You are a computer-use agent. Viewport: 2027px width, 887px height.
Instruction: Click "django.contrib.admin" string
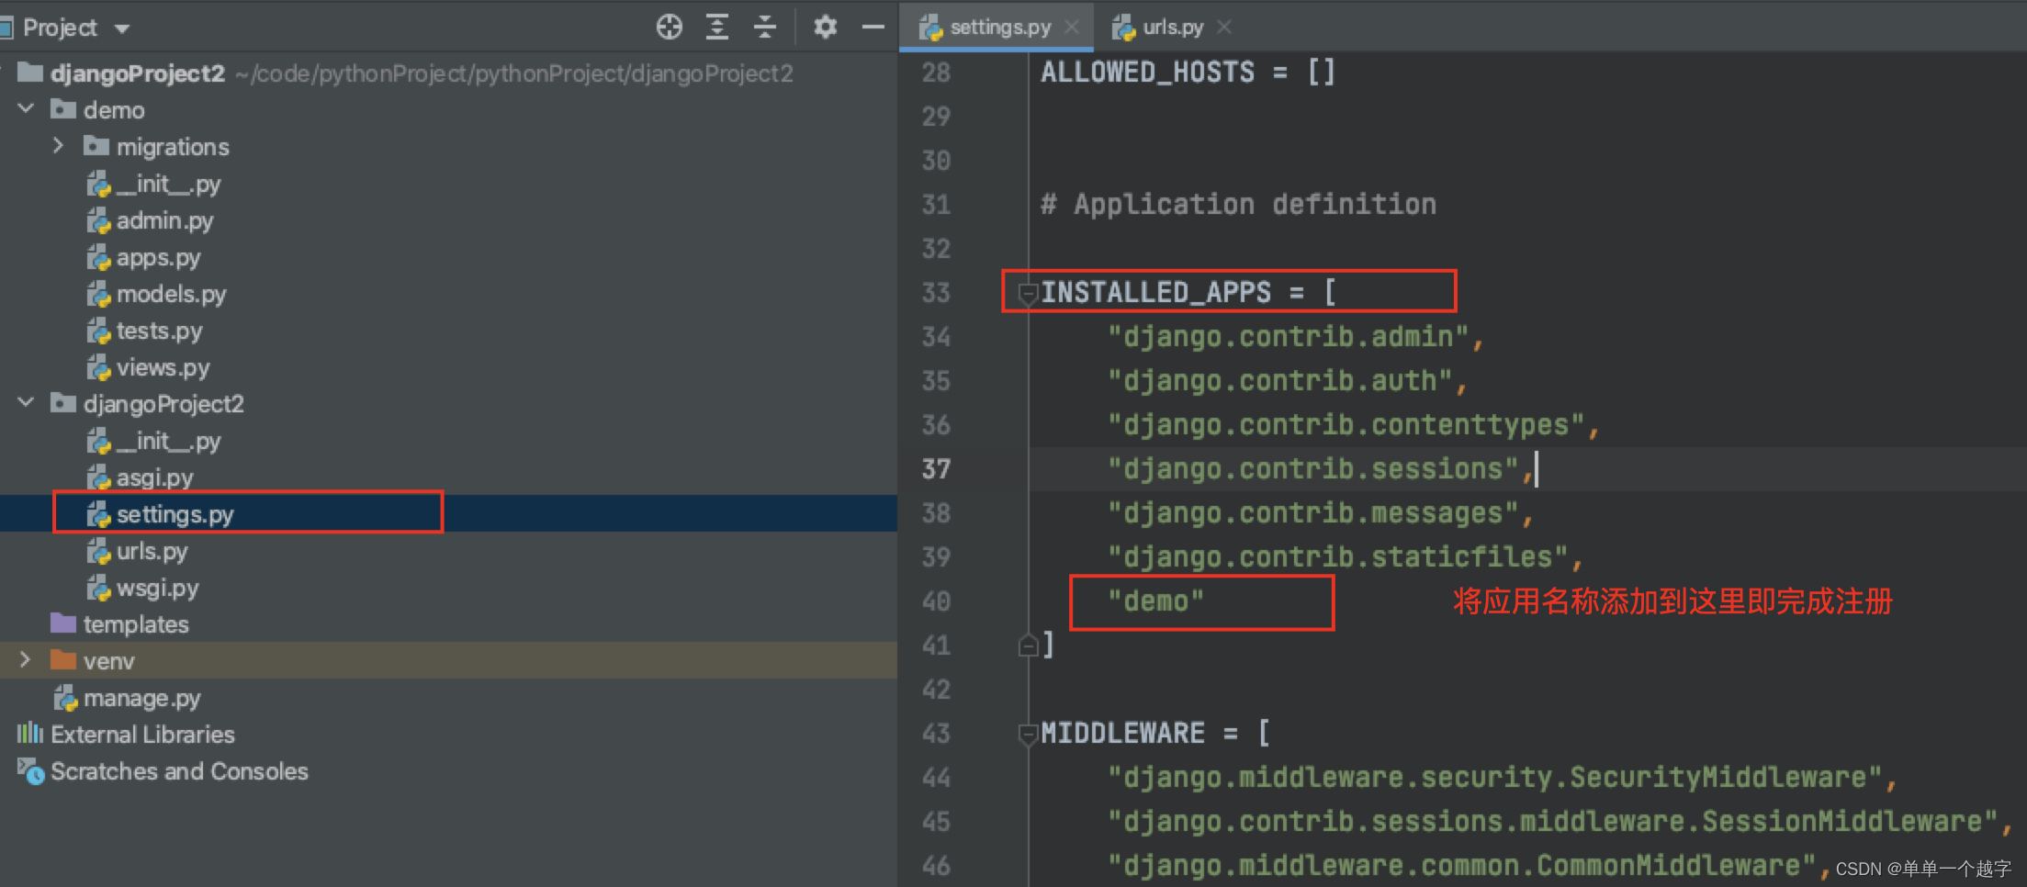click(1289, 336)
